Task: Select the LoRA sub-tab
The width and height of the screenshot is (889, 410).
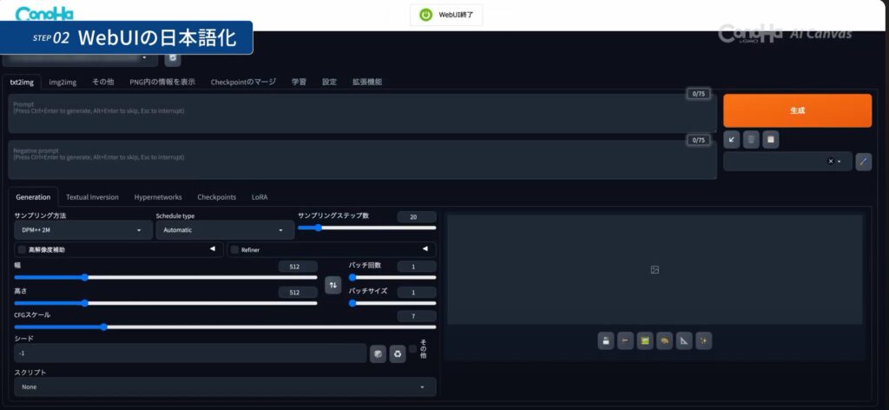Action: pos(260,197)
